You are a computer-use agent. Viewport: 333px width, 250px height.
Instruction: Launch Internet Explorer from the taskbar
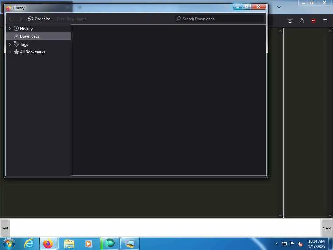tap(29, 243)
